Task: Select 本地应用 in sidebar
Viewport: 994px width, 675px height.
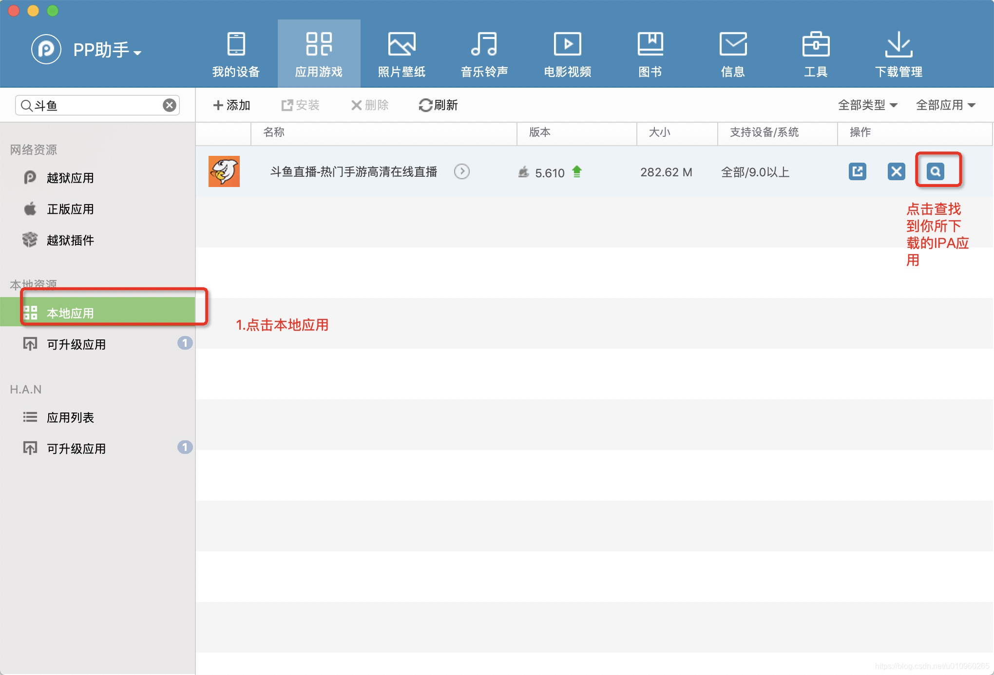Action: [x=97, y=312]
